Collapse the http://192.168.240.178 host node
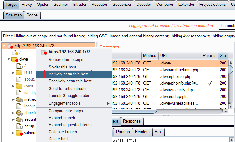The width and height of the screenshot is (235, 142). coord(4,46)
